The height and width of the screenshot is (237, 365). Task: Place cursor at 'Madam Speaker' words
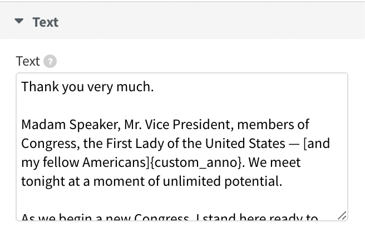tap(71, 124)
